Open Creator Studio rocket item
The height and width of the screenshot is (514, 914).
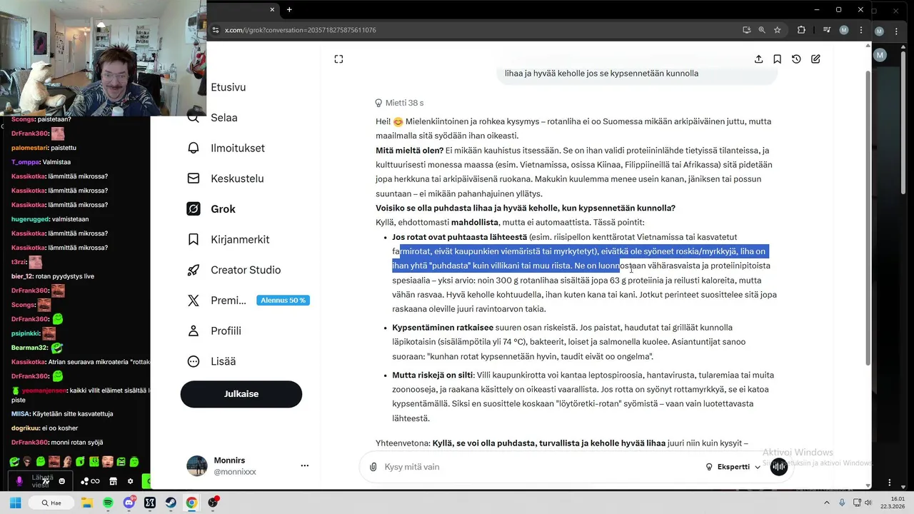(233, 270)
